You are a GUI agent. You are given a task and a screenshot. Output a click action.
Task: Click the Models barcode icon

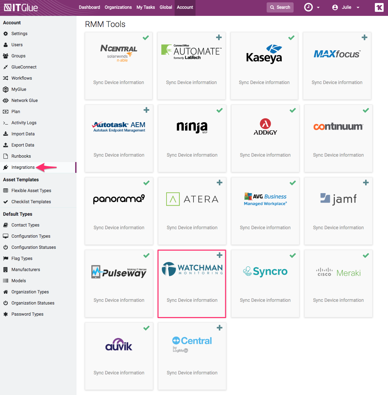5,281
